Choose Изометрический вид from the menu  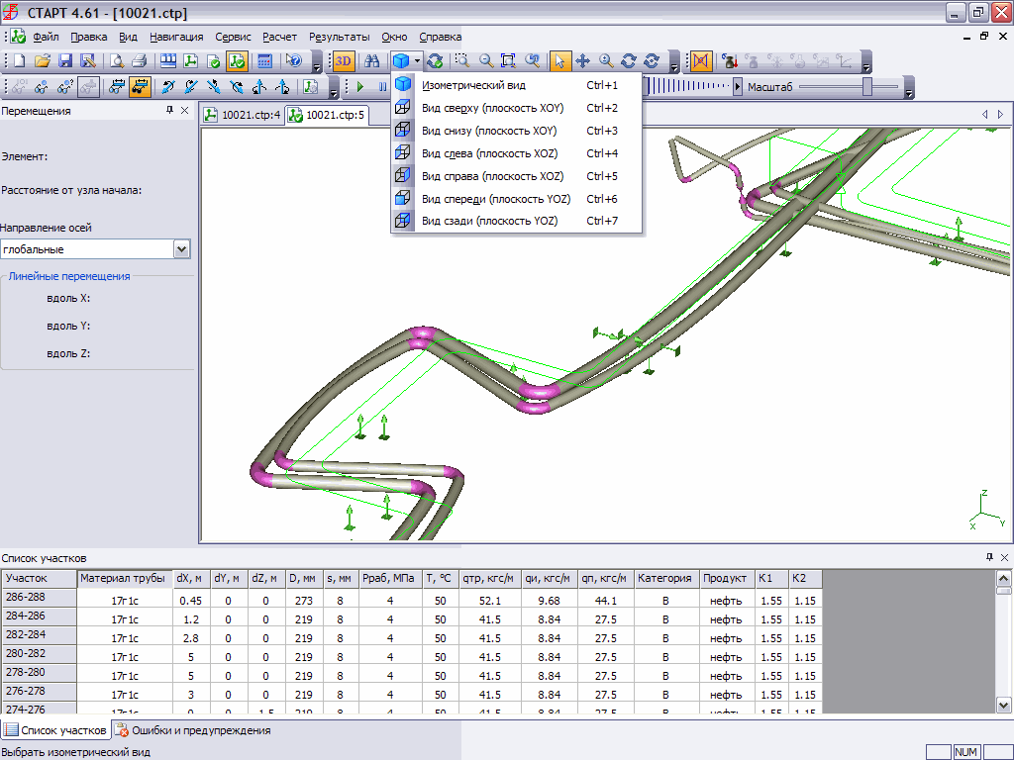coord(473,85)
